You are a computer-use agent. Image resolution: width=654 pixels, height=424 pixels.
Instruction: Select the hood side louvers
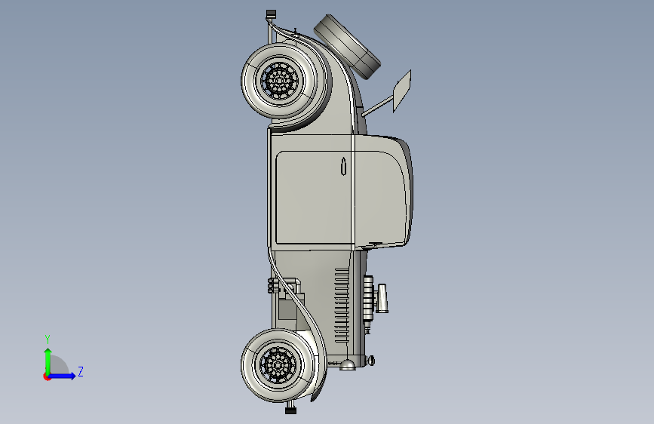tap(342, 306)
